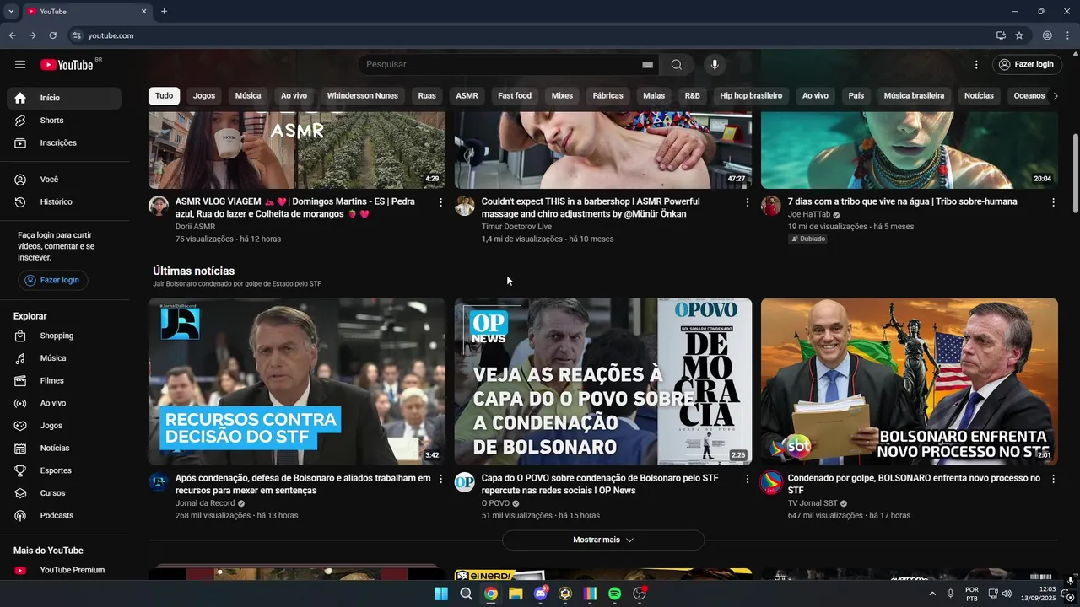
Task: Open title Capa do O POVO sobre condenação
Action: coord(600,484)
